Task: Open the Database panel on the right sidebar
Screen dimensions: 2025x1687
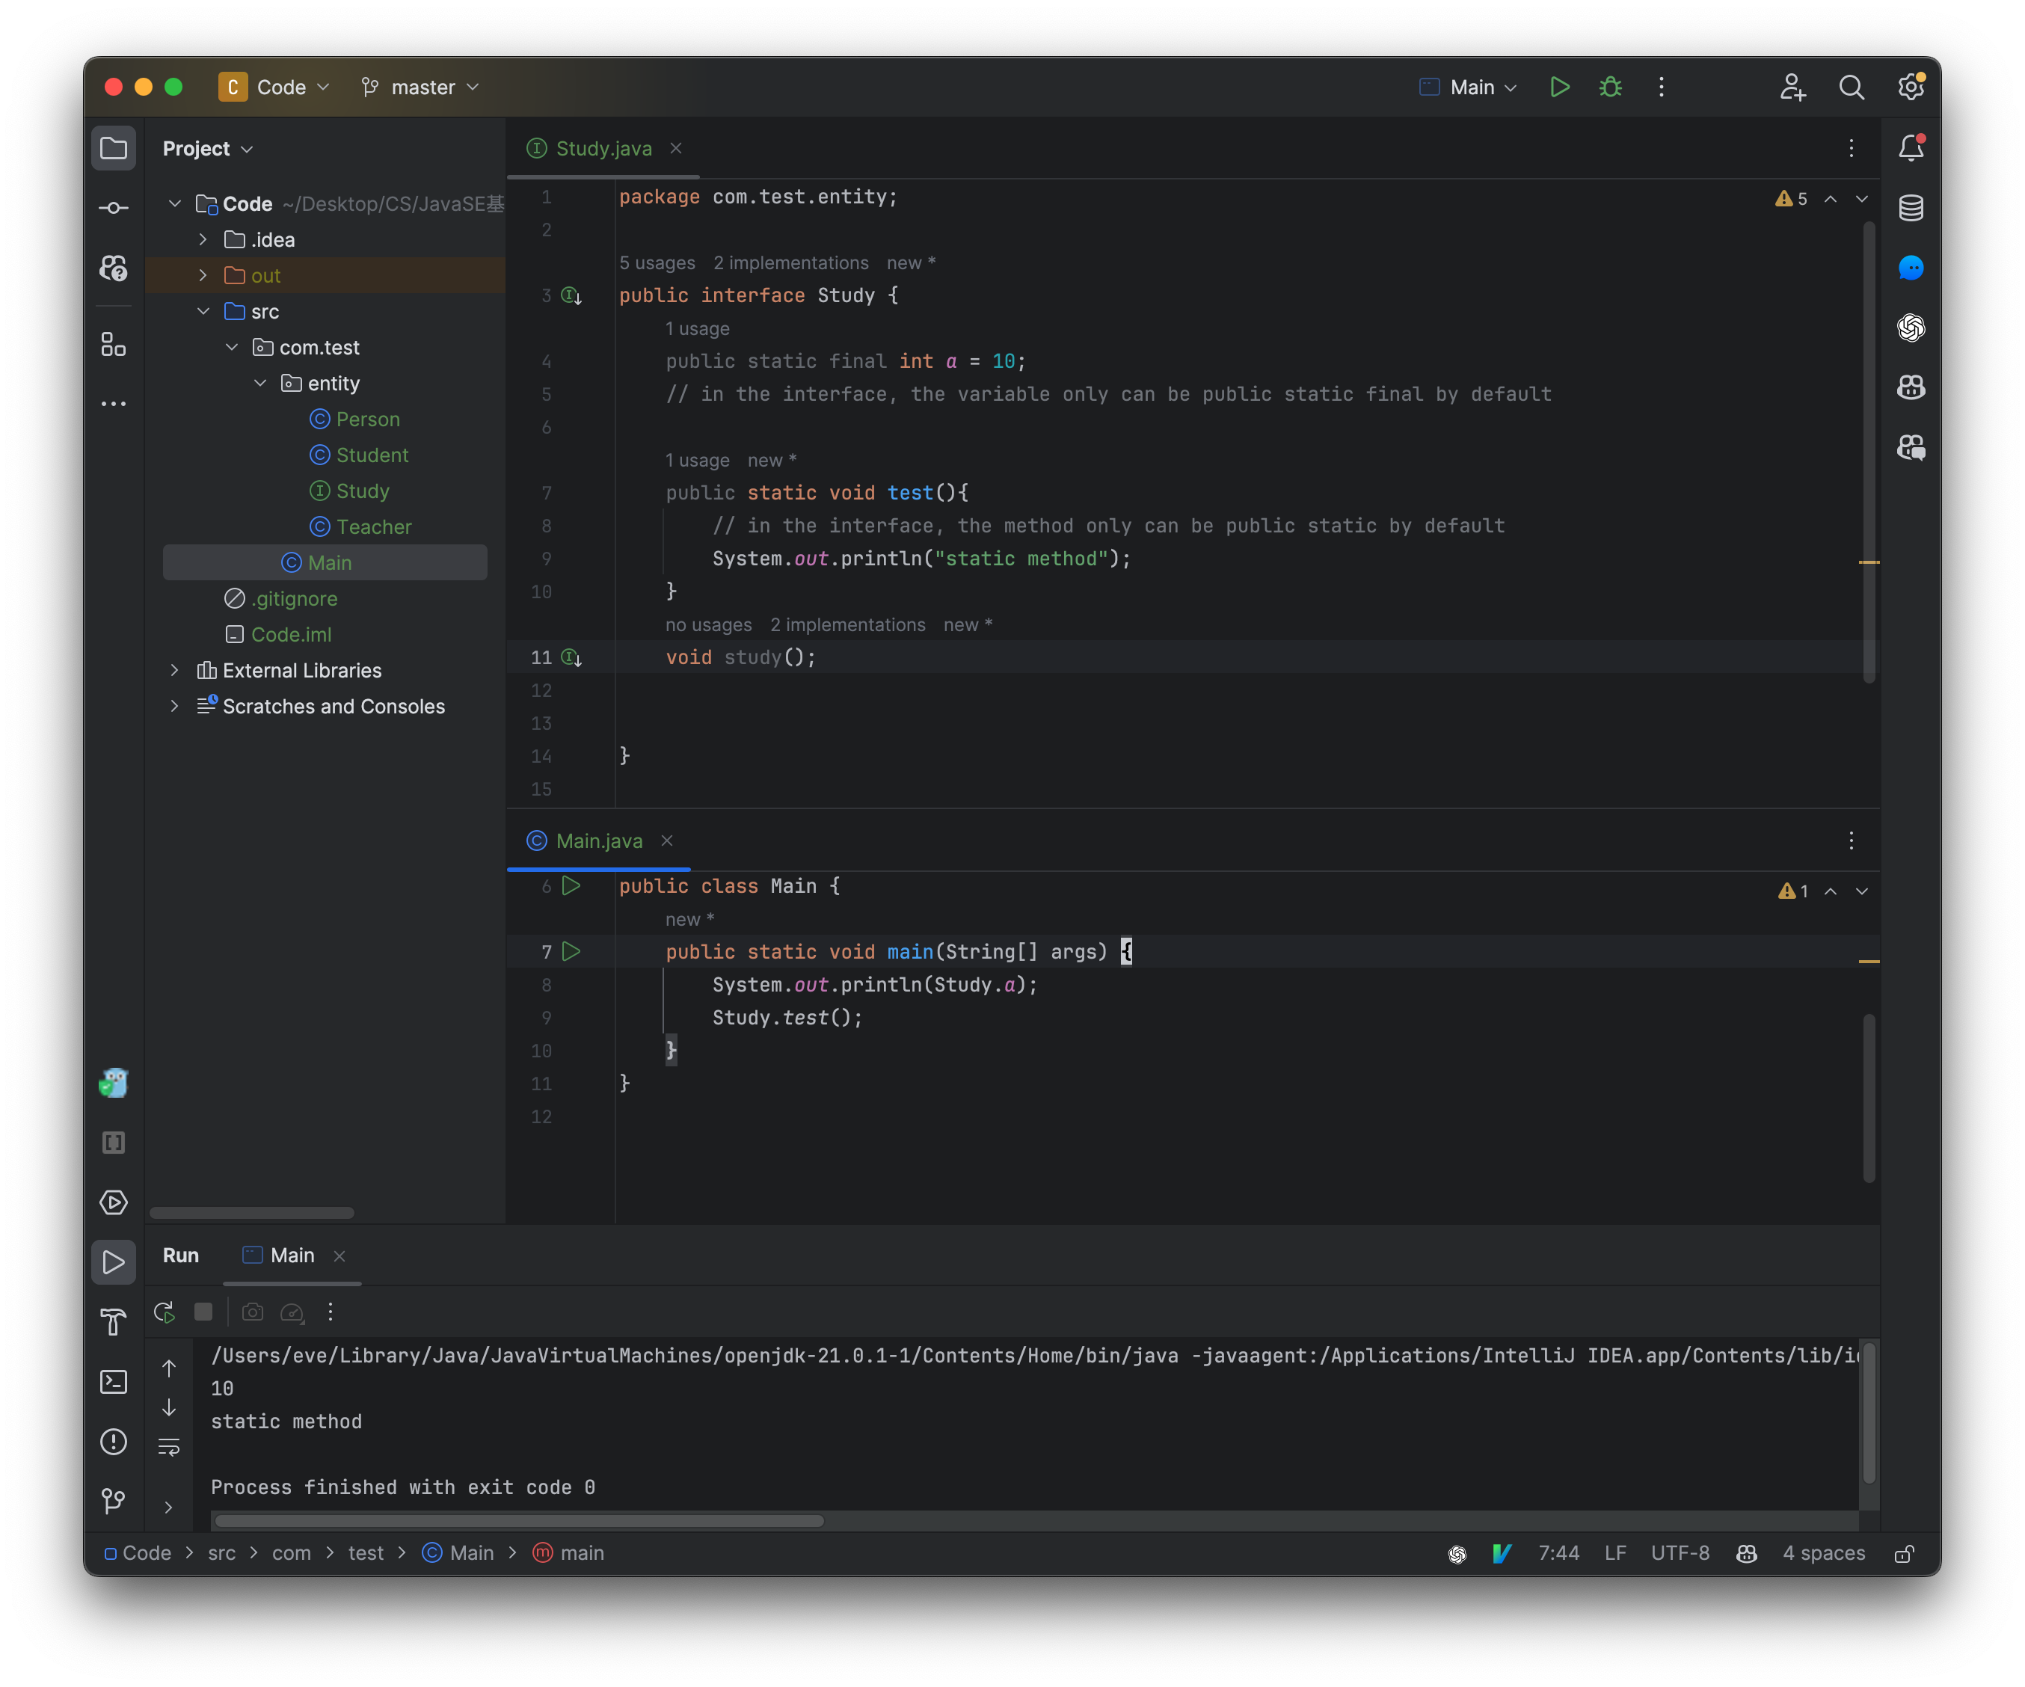Action: (1911, 207)
